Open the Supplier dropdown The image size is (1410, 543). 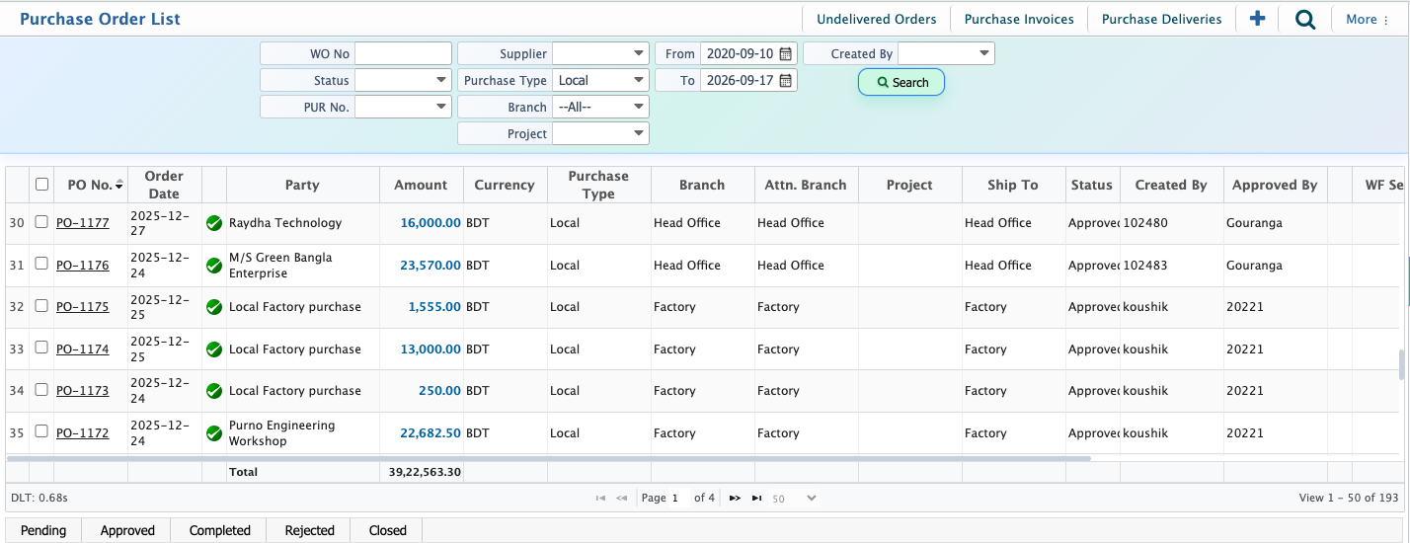tap(600, 53)
